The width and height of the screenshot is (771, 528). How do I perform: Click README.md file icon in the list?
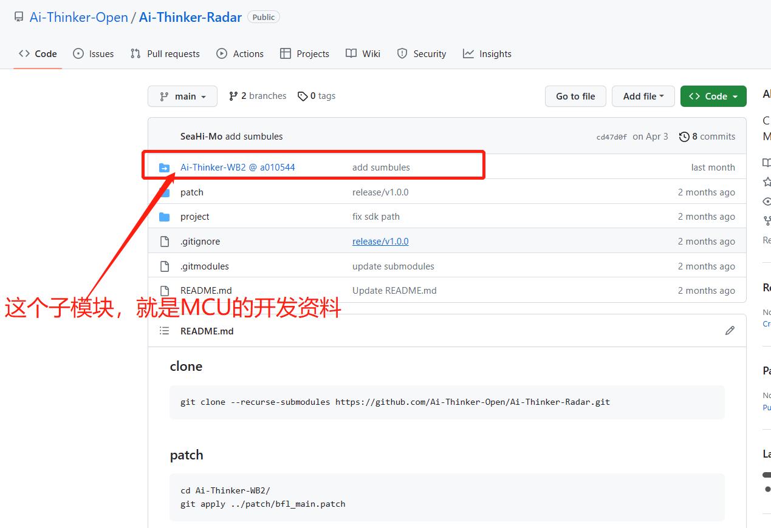[x=164, y=291]
